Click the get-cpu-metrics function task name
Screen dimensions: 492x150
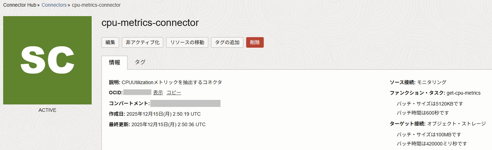point(464,93)
